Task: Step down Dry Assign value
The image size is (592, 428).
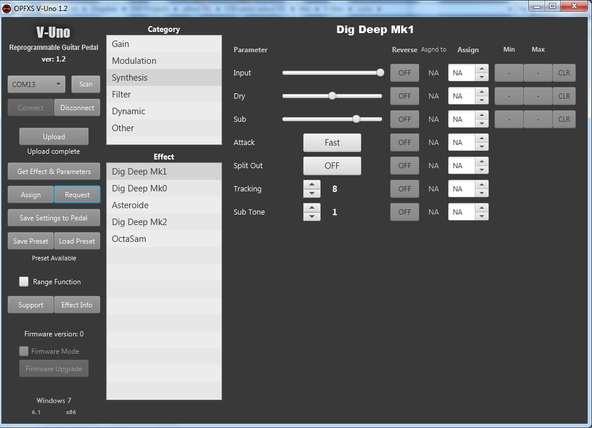Action: 482,100
